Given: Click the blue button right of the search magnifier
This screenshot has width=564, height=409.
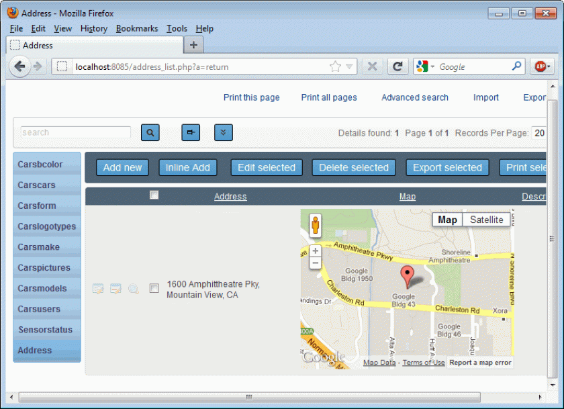Looking at the screenshot, I should pos(191,132).
